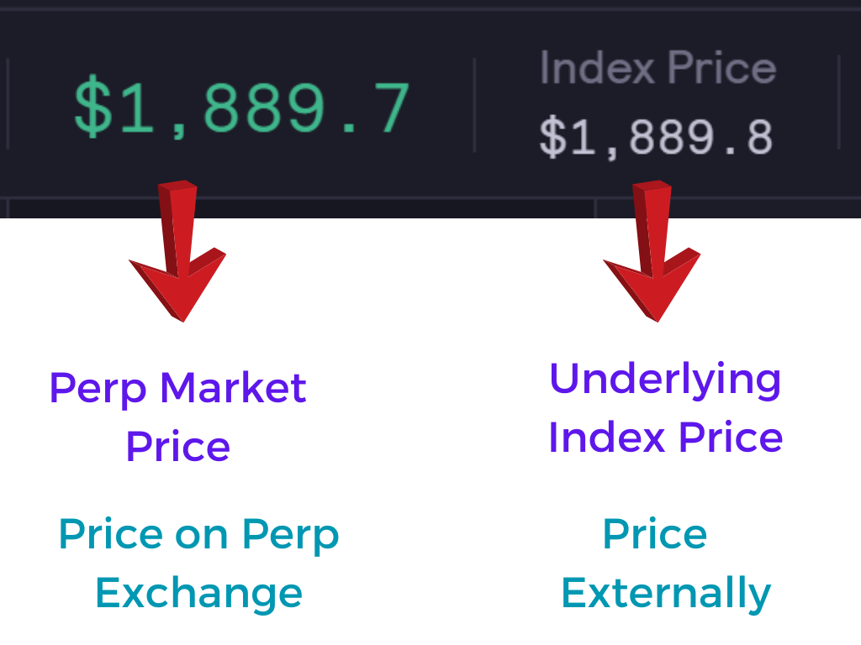Click the word Underlying in purple
Viewport: 861px width, 645px height.
665,380
